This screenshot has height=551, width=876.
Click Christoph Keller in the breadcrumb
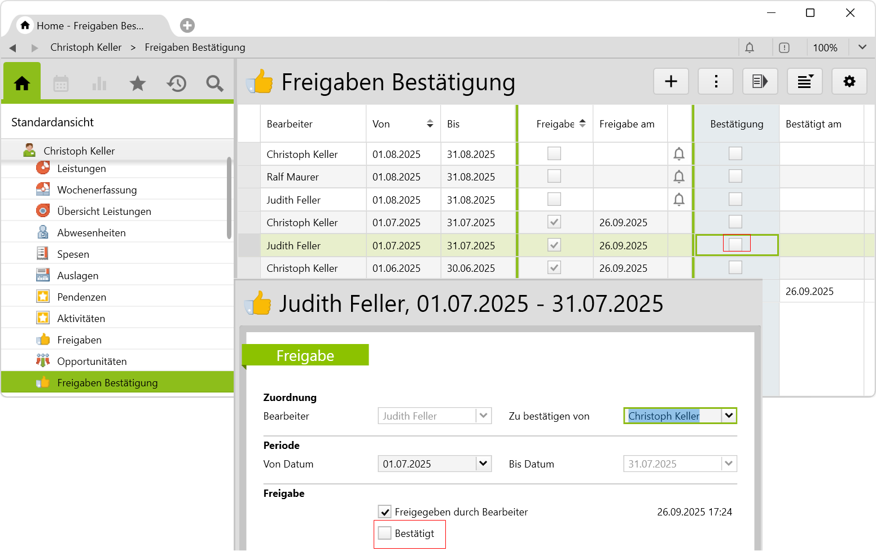[x=86, y=47]
